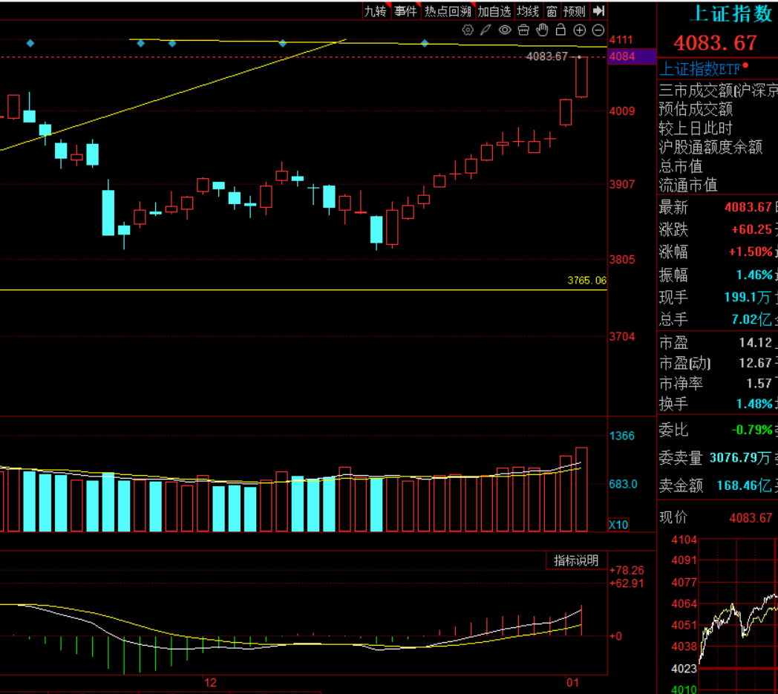Open the 九转 indicator tab
The height and width of the screenshot is (694, 778).
point(375,10)
